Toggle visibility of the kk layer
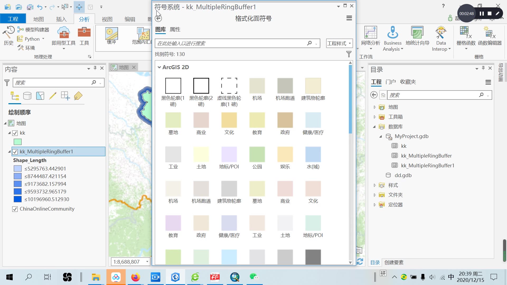This screenshot has height=285, width=507. 15,133
